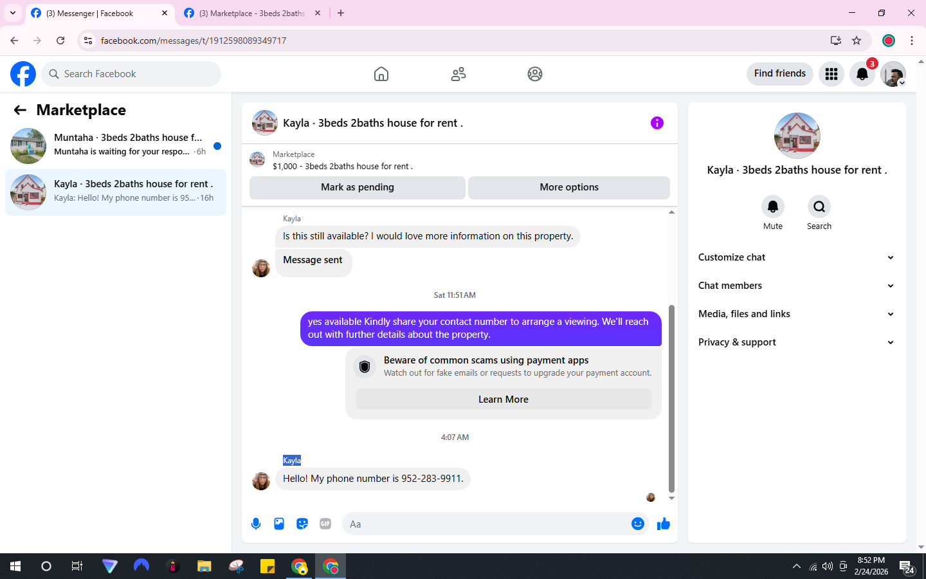The image size is (926, 579).
Task: Attach a photo file
Action: pyautogui.click(x=279, y=524)
